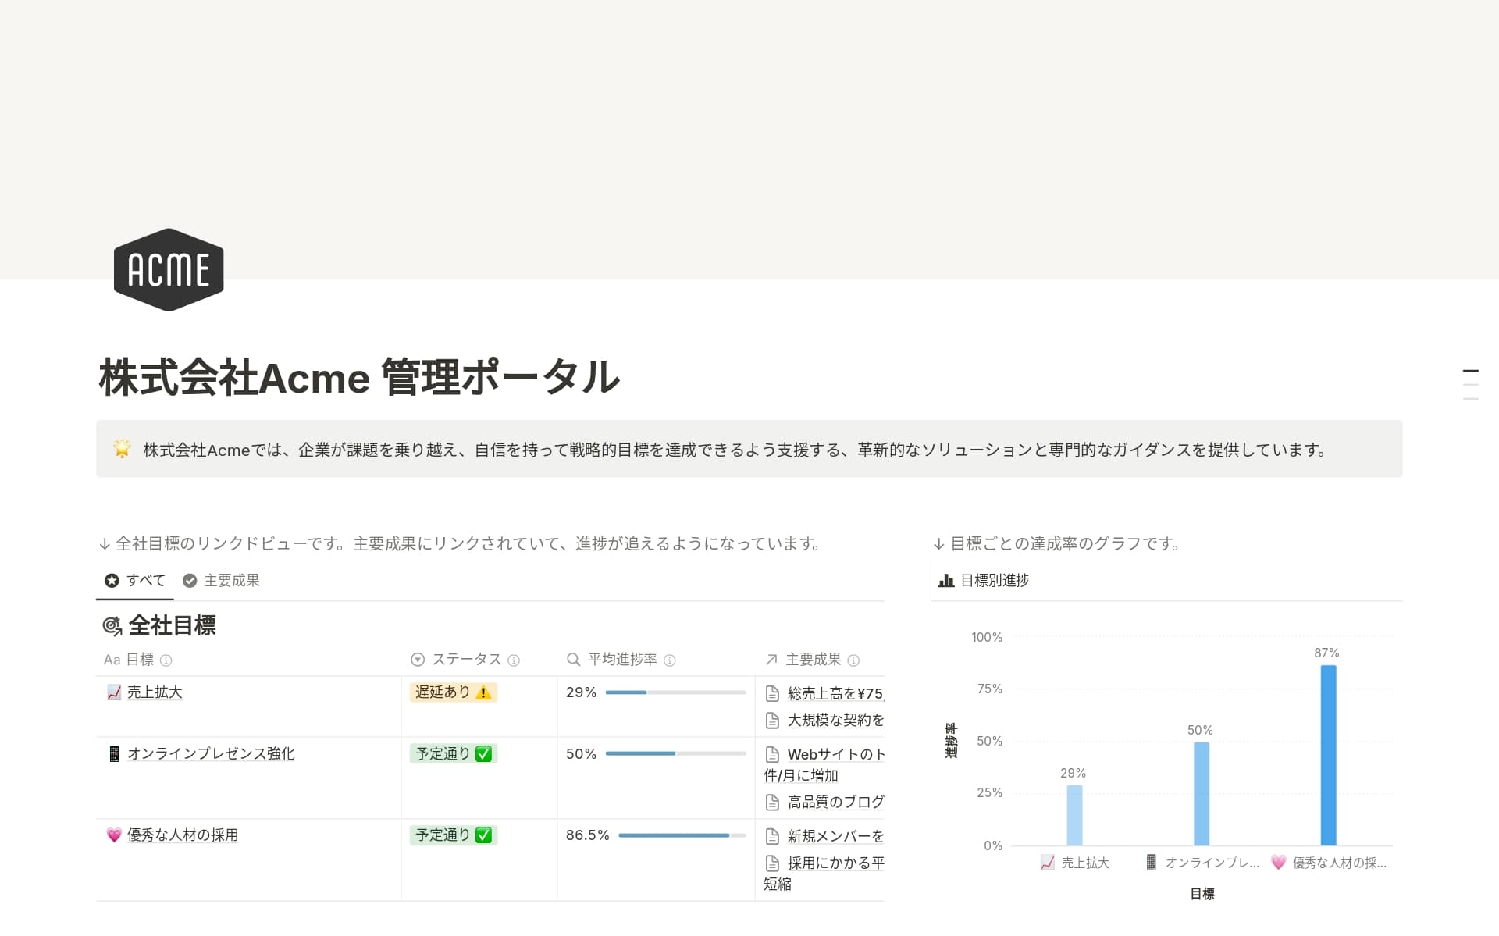
Task: Click the info icon next to ステータス header
Action: [515, 660]
